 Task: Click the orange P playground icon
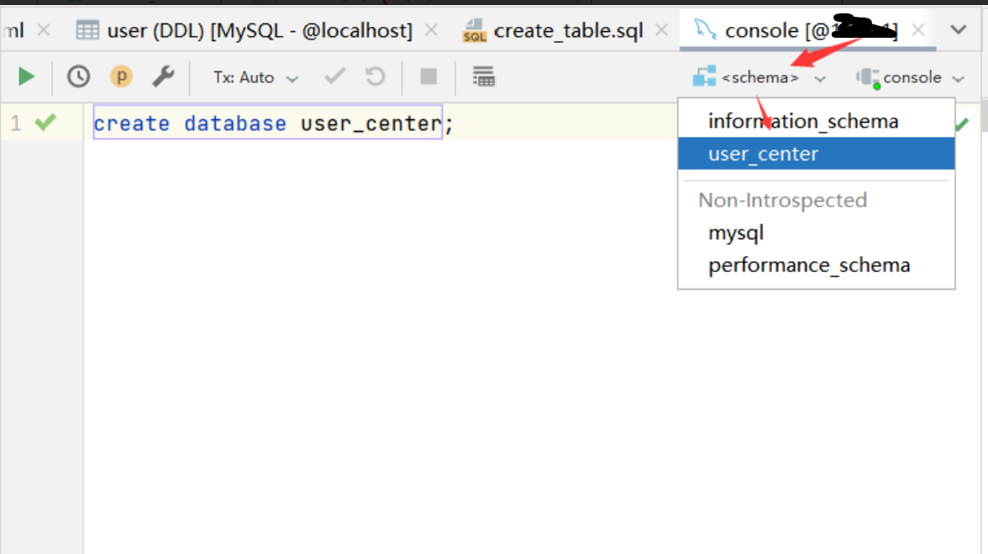(122, 77)
